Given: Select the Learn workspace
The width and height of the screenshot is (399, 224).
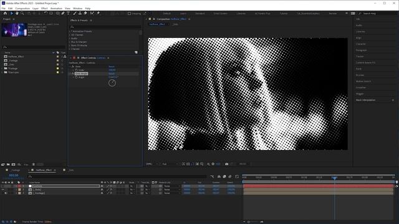Looking at the screenshot, I should (x=183, y=14).
